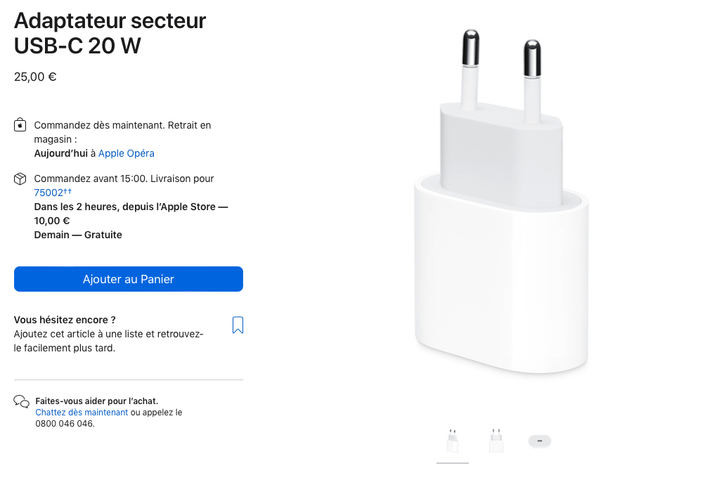The width and height of the screenshot is (712, 499).
Task: Click the Dans les 2 heures delivery text
Action: [131, 207]
